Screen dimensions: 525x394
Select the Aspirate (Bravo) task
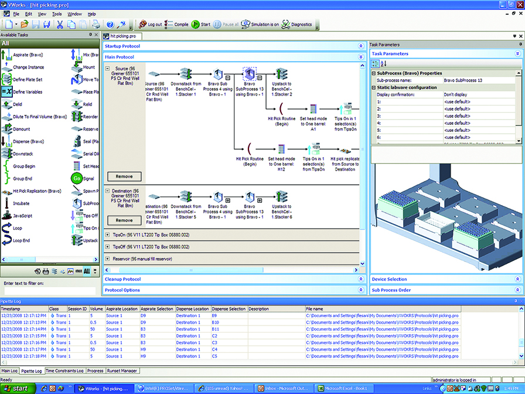tap(22, 55)
